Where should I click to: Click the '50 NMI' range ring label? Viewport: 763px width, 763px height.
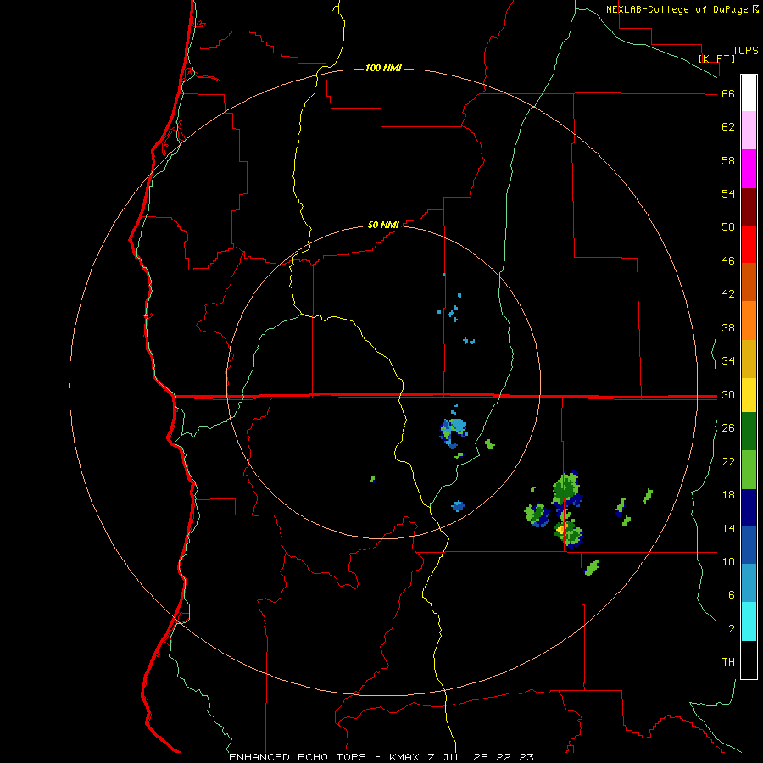click(x=383, y=225)
